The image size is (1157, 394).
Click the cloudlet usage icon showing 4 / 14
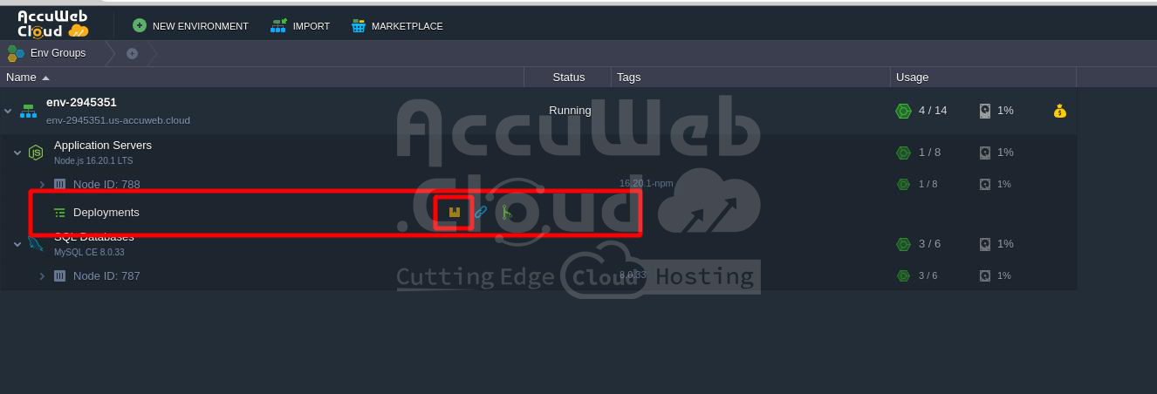pos(903,111)
